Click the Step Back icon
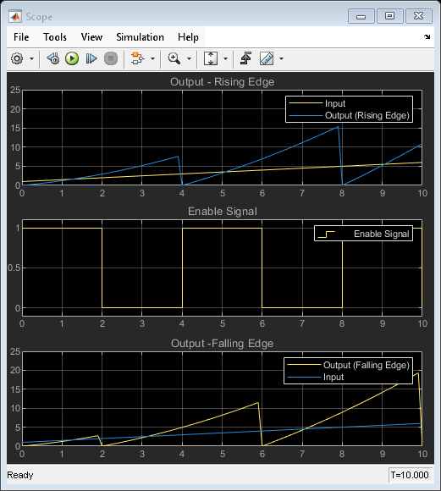This screenshot has height=491, width=441. point(53,58)
